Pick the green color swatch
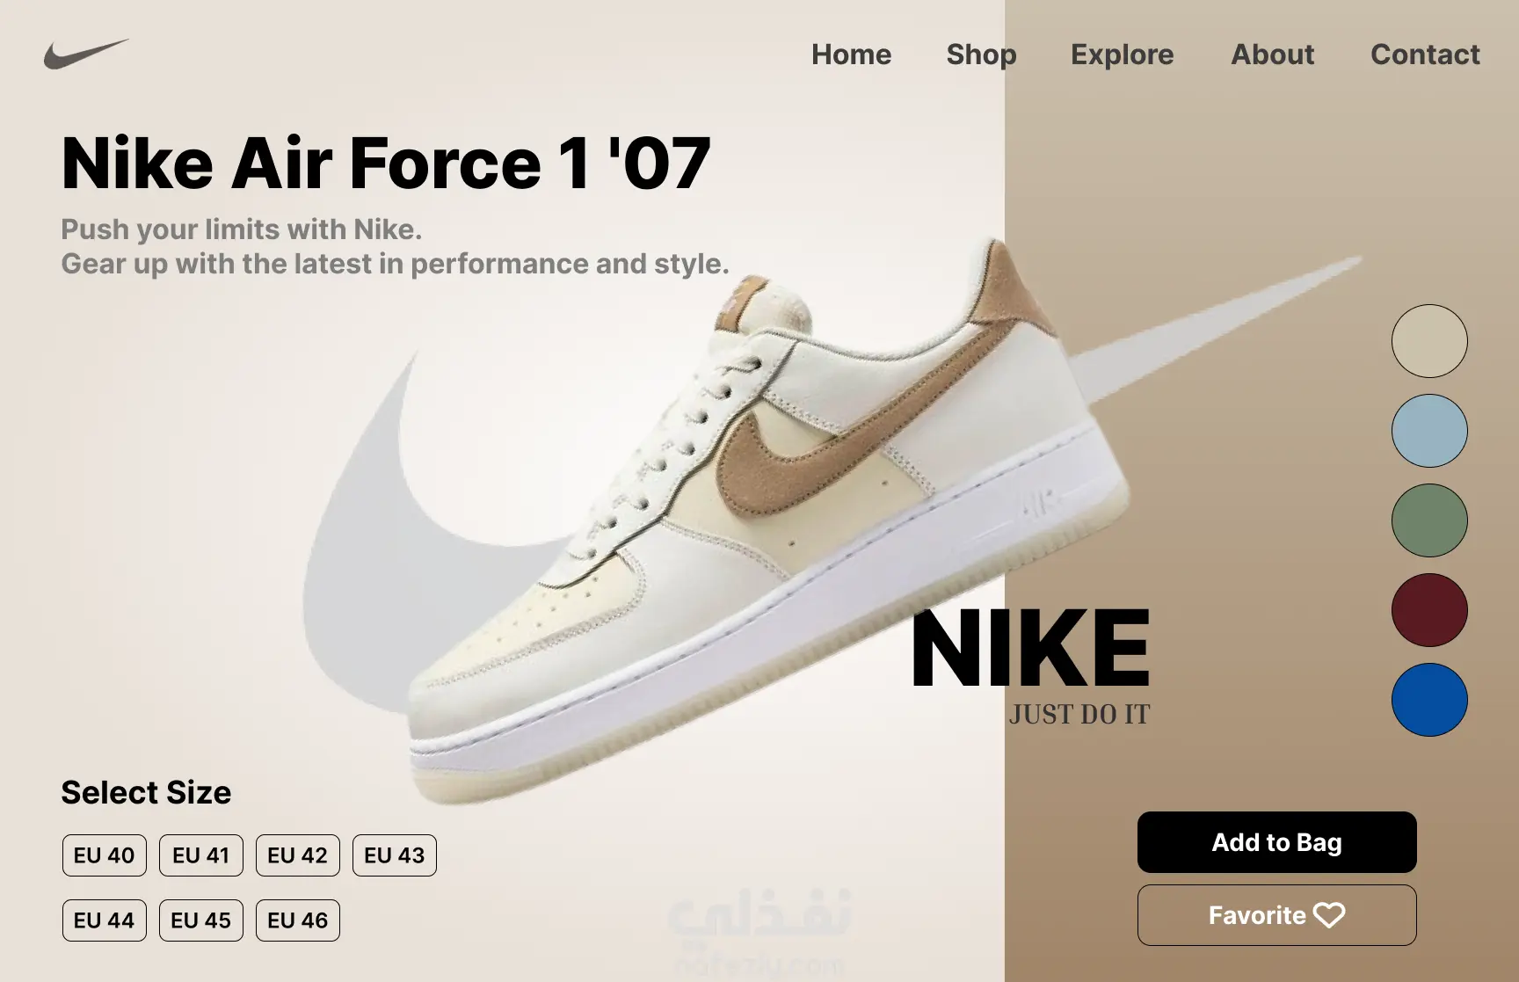 point(1429,520)
